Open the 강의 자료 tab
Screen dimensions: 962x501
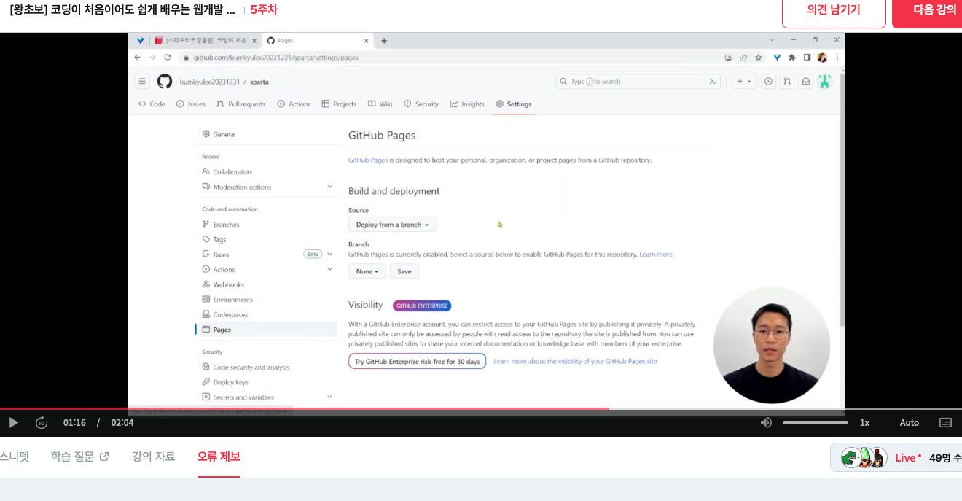pos(153,457)
